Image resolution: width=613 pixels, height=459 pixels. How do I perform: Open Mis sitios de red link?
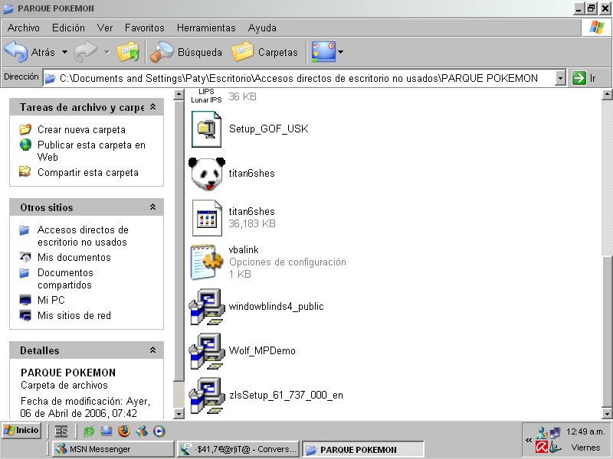click(x=74, y=315)
